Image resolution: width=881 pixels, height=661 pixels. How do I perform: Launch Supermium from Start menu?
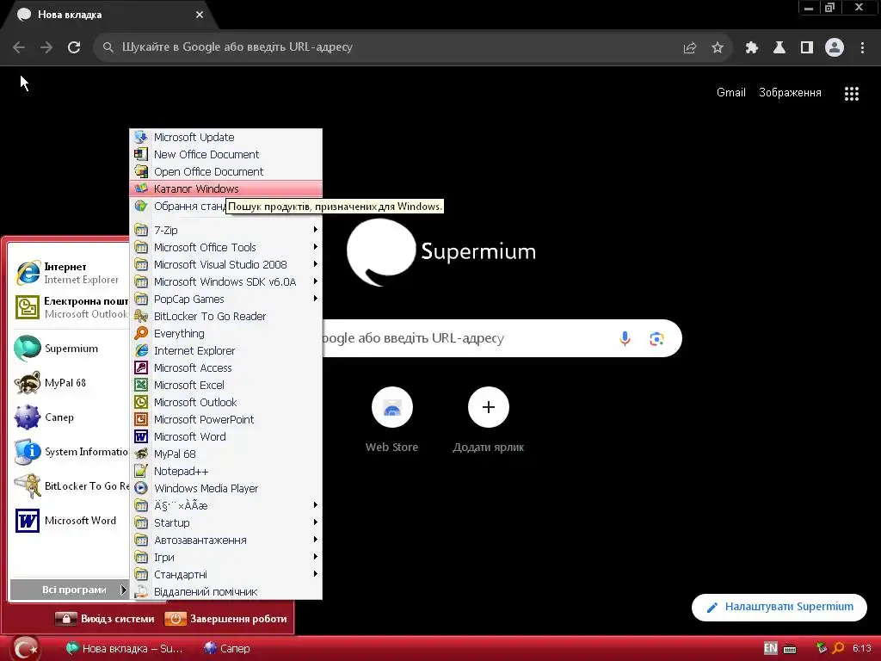click(71, 349)
